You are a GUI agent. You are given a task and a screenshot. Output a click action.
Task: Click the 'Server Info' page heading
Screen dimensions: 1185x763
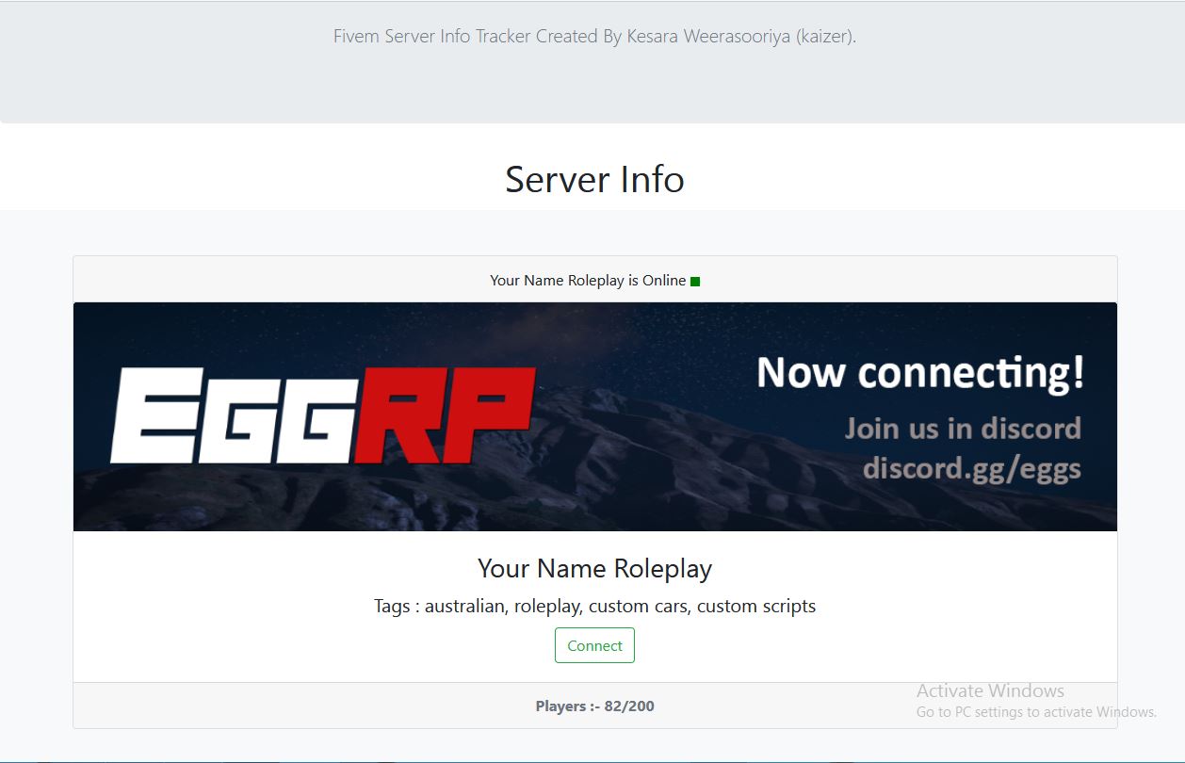click(594, 179)
